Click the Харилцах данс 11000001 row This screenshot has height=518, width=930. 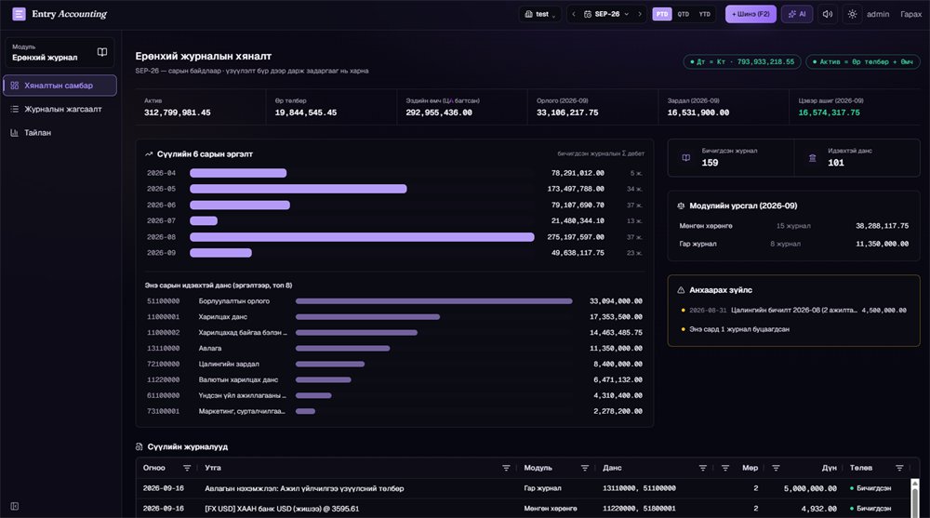tap(394, 317)
